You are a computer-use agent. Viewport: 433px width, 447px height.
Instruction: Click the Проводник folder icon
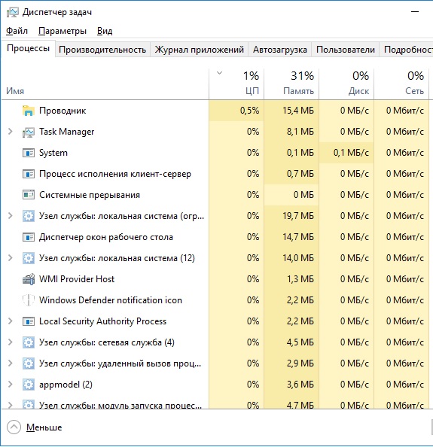29,111
